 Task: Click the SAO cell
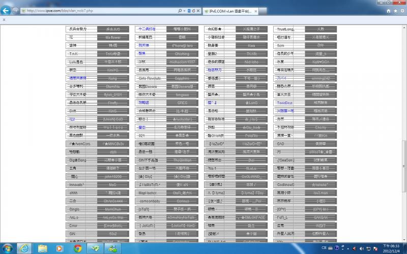(289, 144)
